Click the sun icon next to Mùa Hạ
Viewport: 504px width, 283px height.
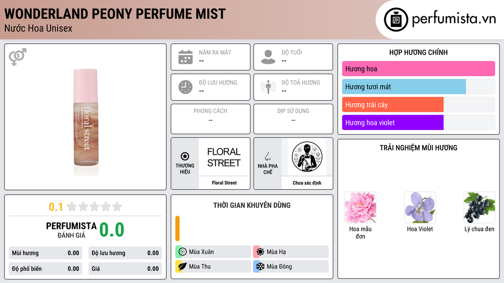pyautogui.click(x=260, y=252)
